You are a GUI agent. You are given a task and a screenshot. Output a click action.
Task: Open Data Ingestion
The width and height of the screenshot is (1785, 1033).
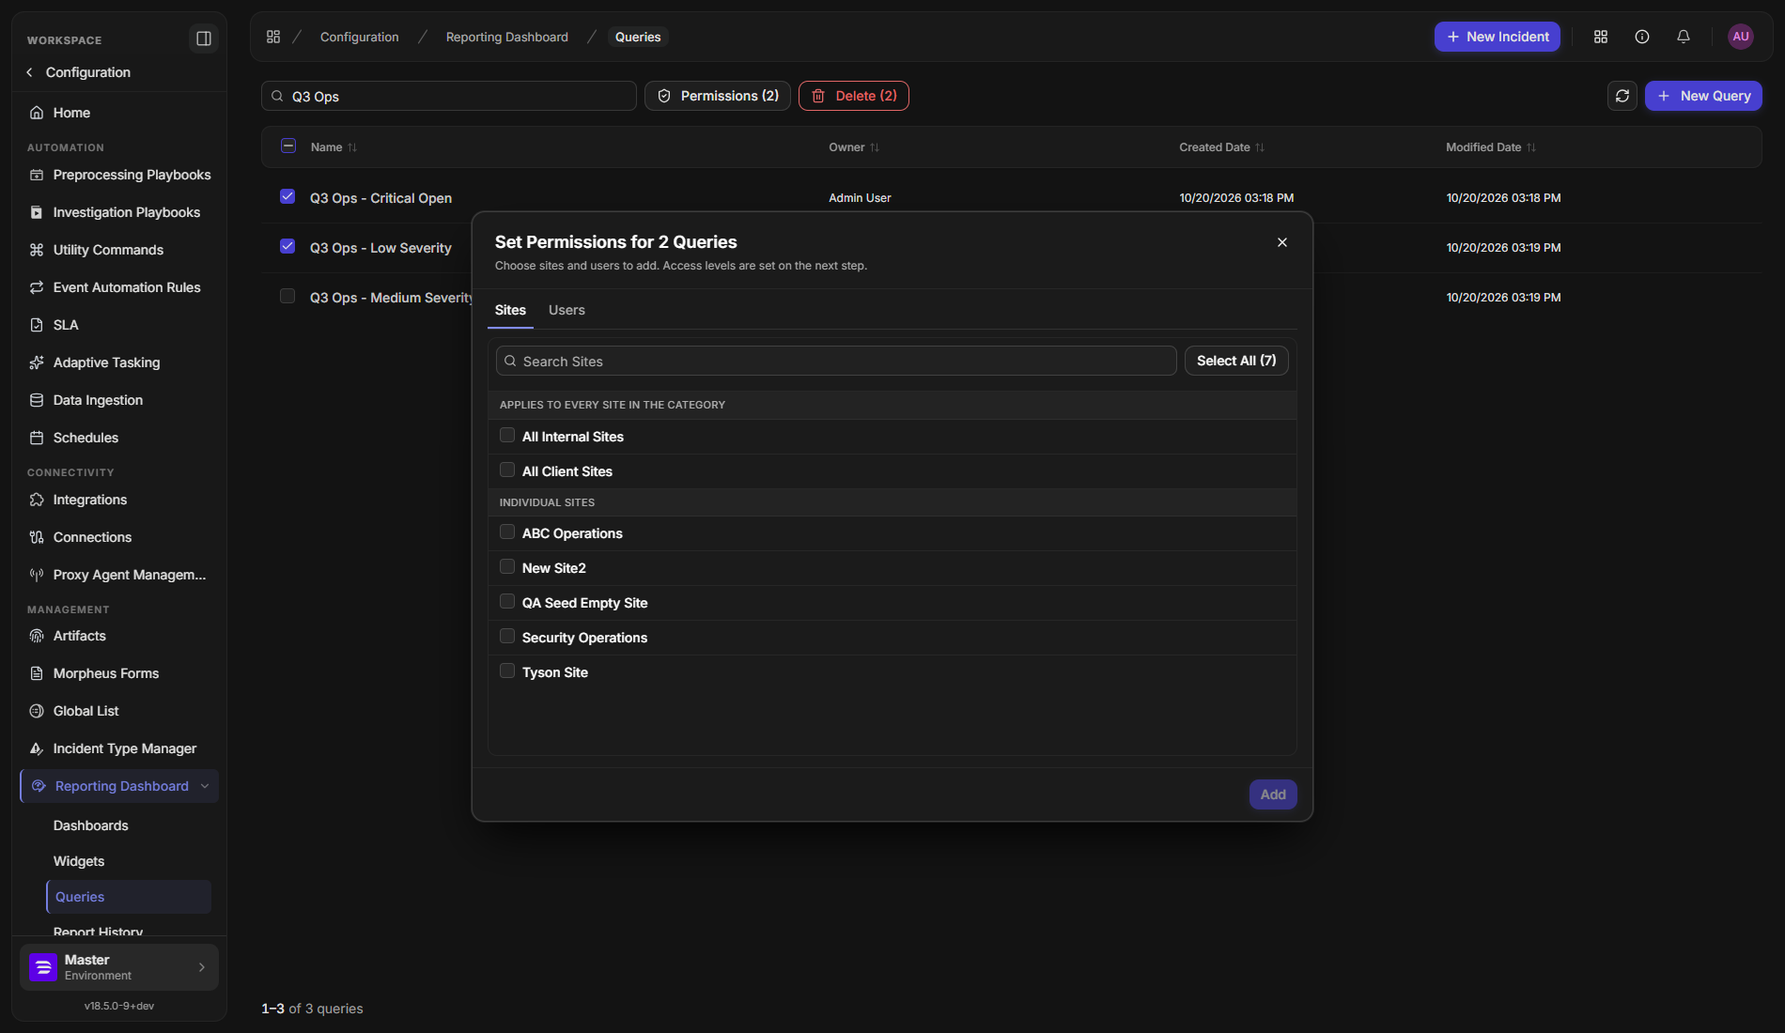point(119,400)
